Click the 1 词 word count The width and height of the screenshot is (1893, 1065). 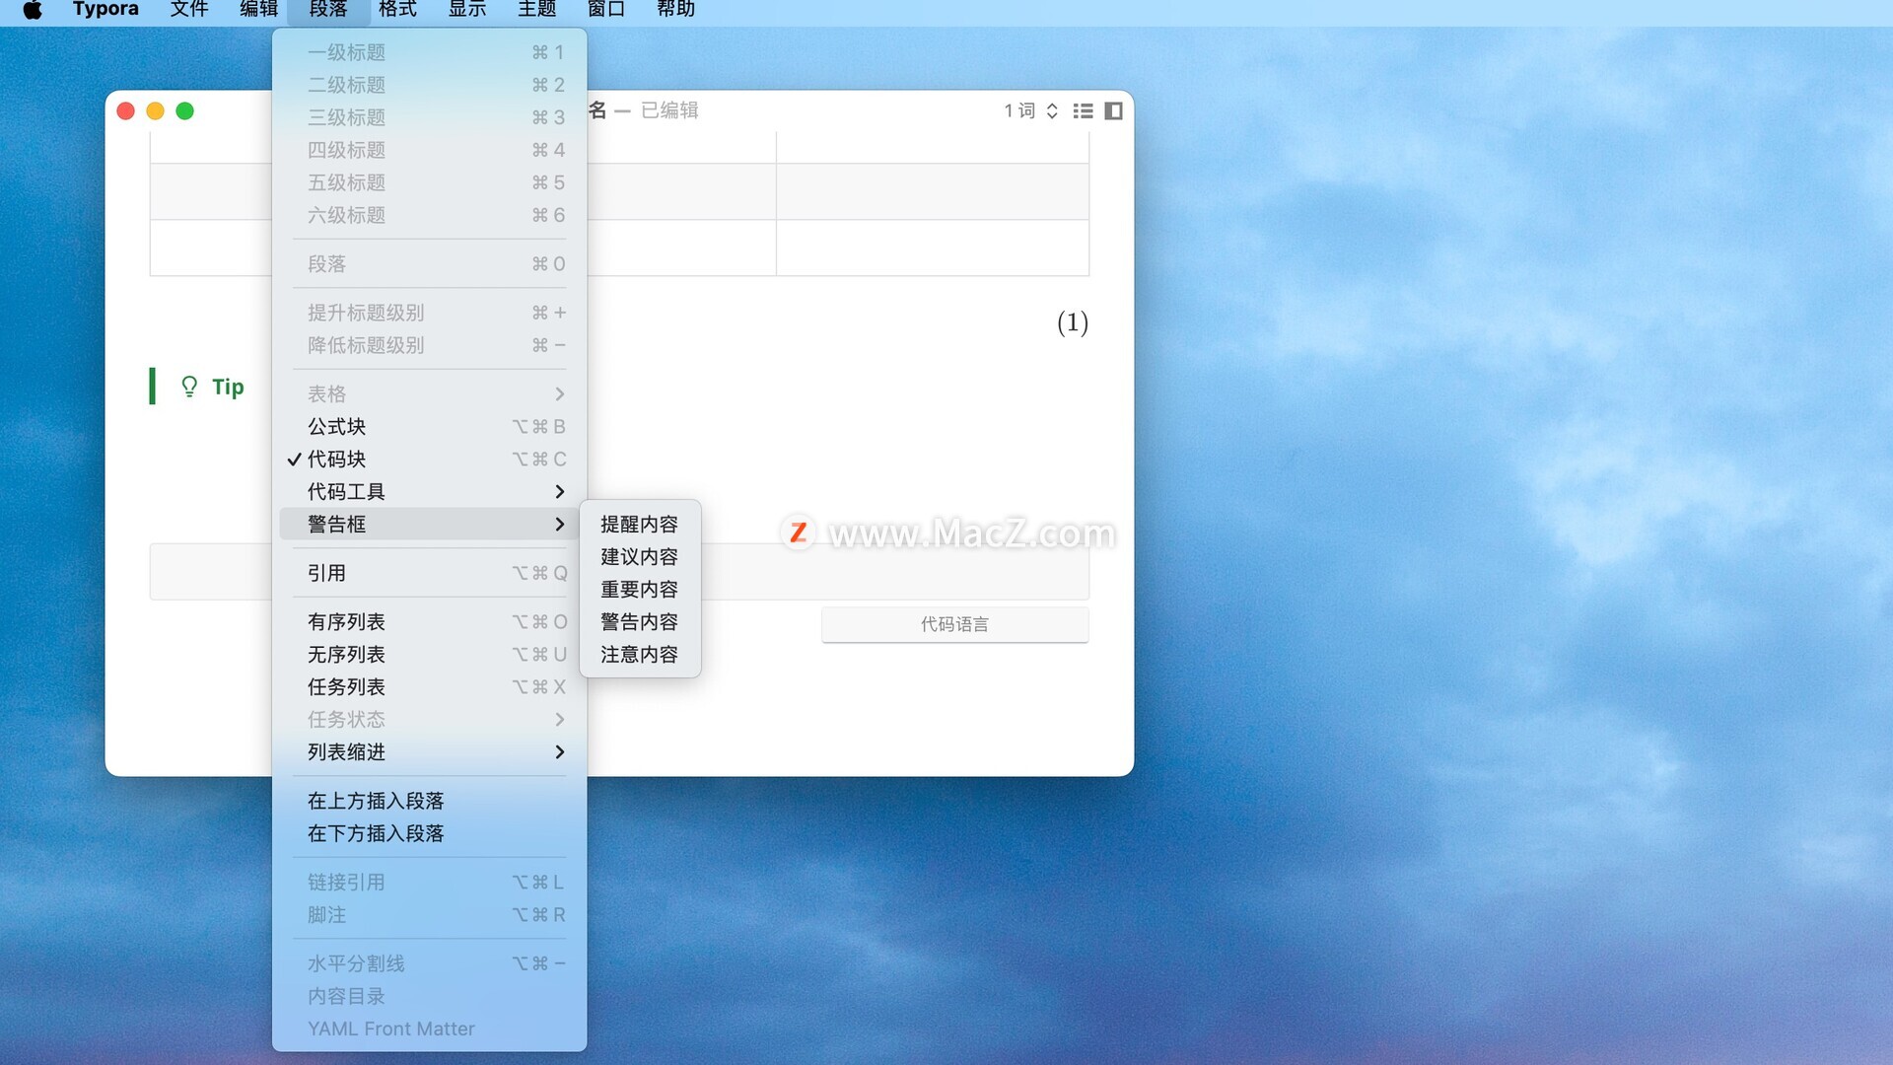[x=1019, y=110]
